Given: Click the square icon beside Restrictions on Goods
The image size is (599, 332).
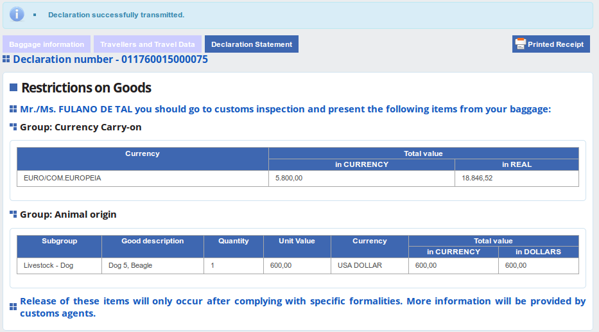Looking at the screenshot, I should click(13, 87).
